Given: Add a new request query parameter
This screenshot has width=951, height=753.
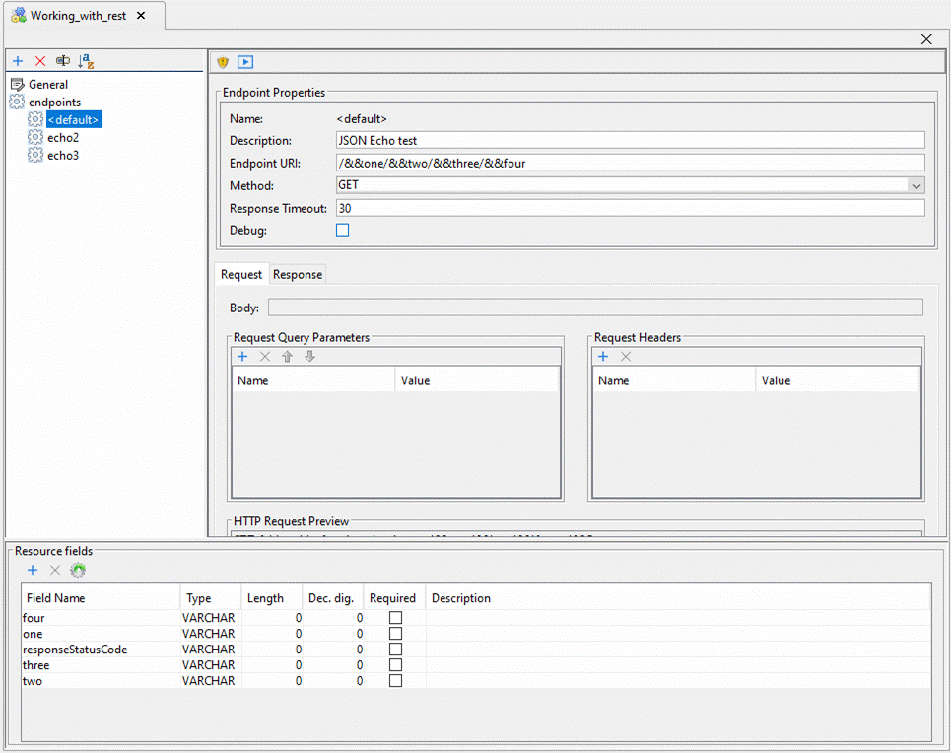Looking at the screenshot, I should 242,357.
